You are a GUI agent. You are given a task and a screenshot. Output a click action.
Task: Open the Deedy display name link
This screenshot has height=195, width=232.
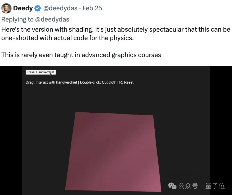pyautogui.click(x=23, y=8)
